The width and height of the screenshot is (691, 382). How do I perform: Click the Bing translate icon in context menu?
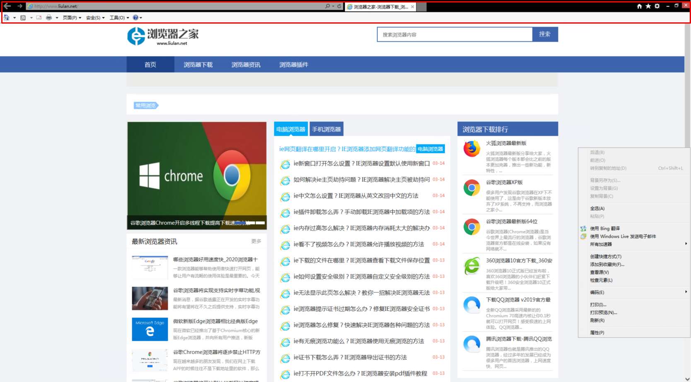click(583, 228)
